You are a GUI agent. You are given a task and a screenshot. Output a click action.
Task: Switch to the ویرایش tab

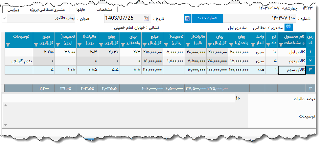[x=13, y=10]
